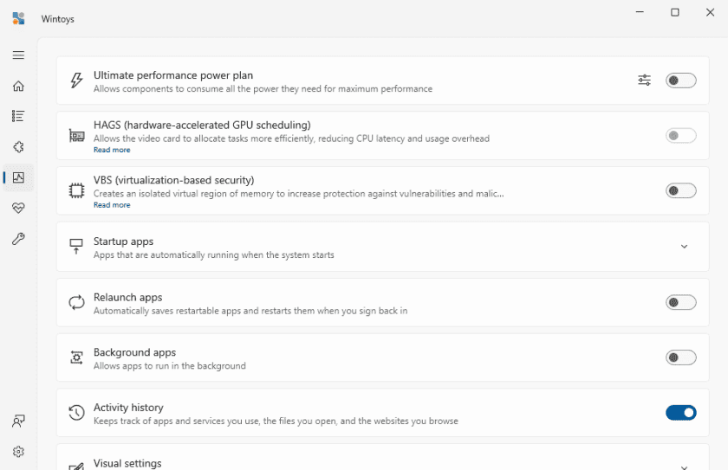The height and width of the screenshot is (470, 728).
Task: Click Read more link under VBS
Action: pyautogui.click(x=112, y=205)
